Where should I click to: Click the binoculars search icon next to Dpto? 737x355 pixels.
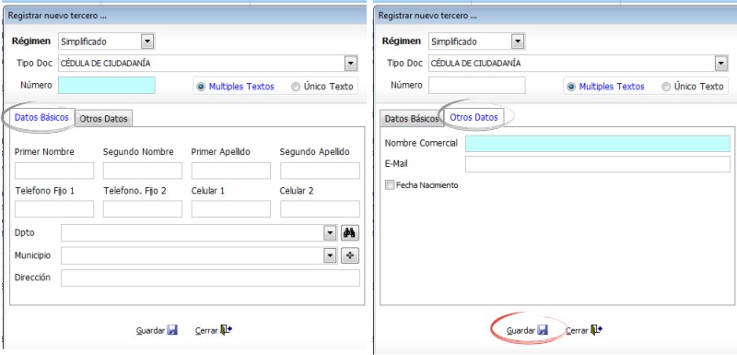(x=350, y=232)
